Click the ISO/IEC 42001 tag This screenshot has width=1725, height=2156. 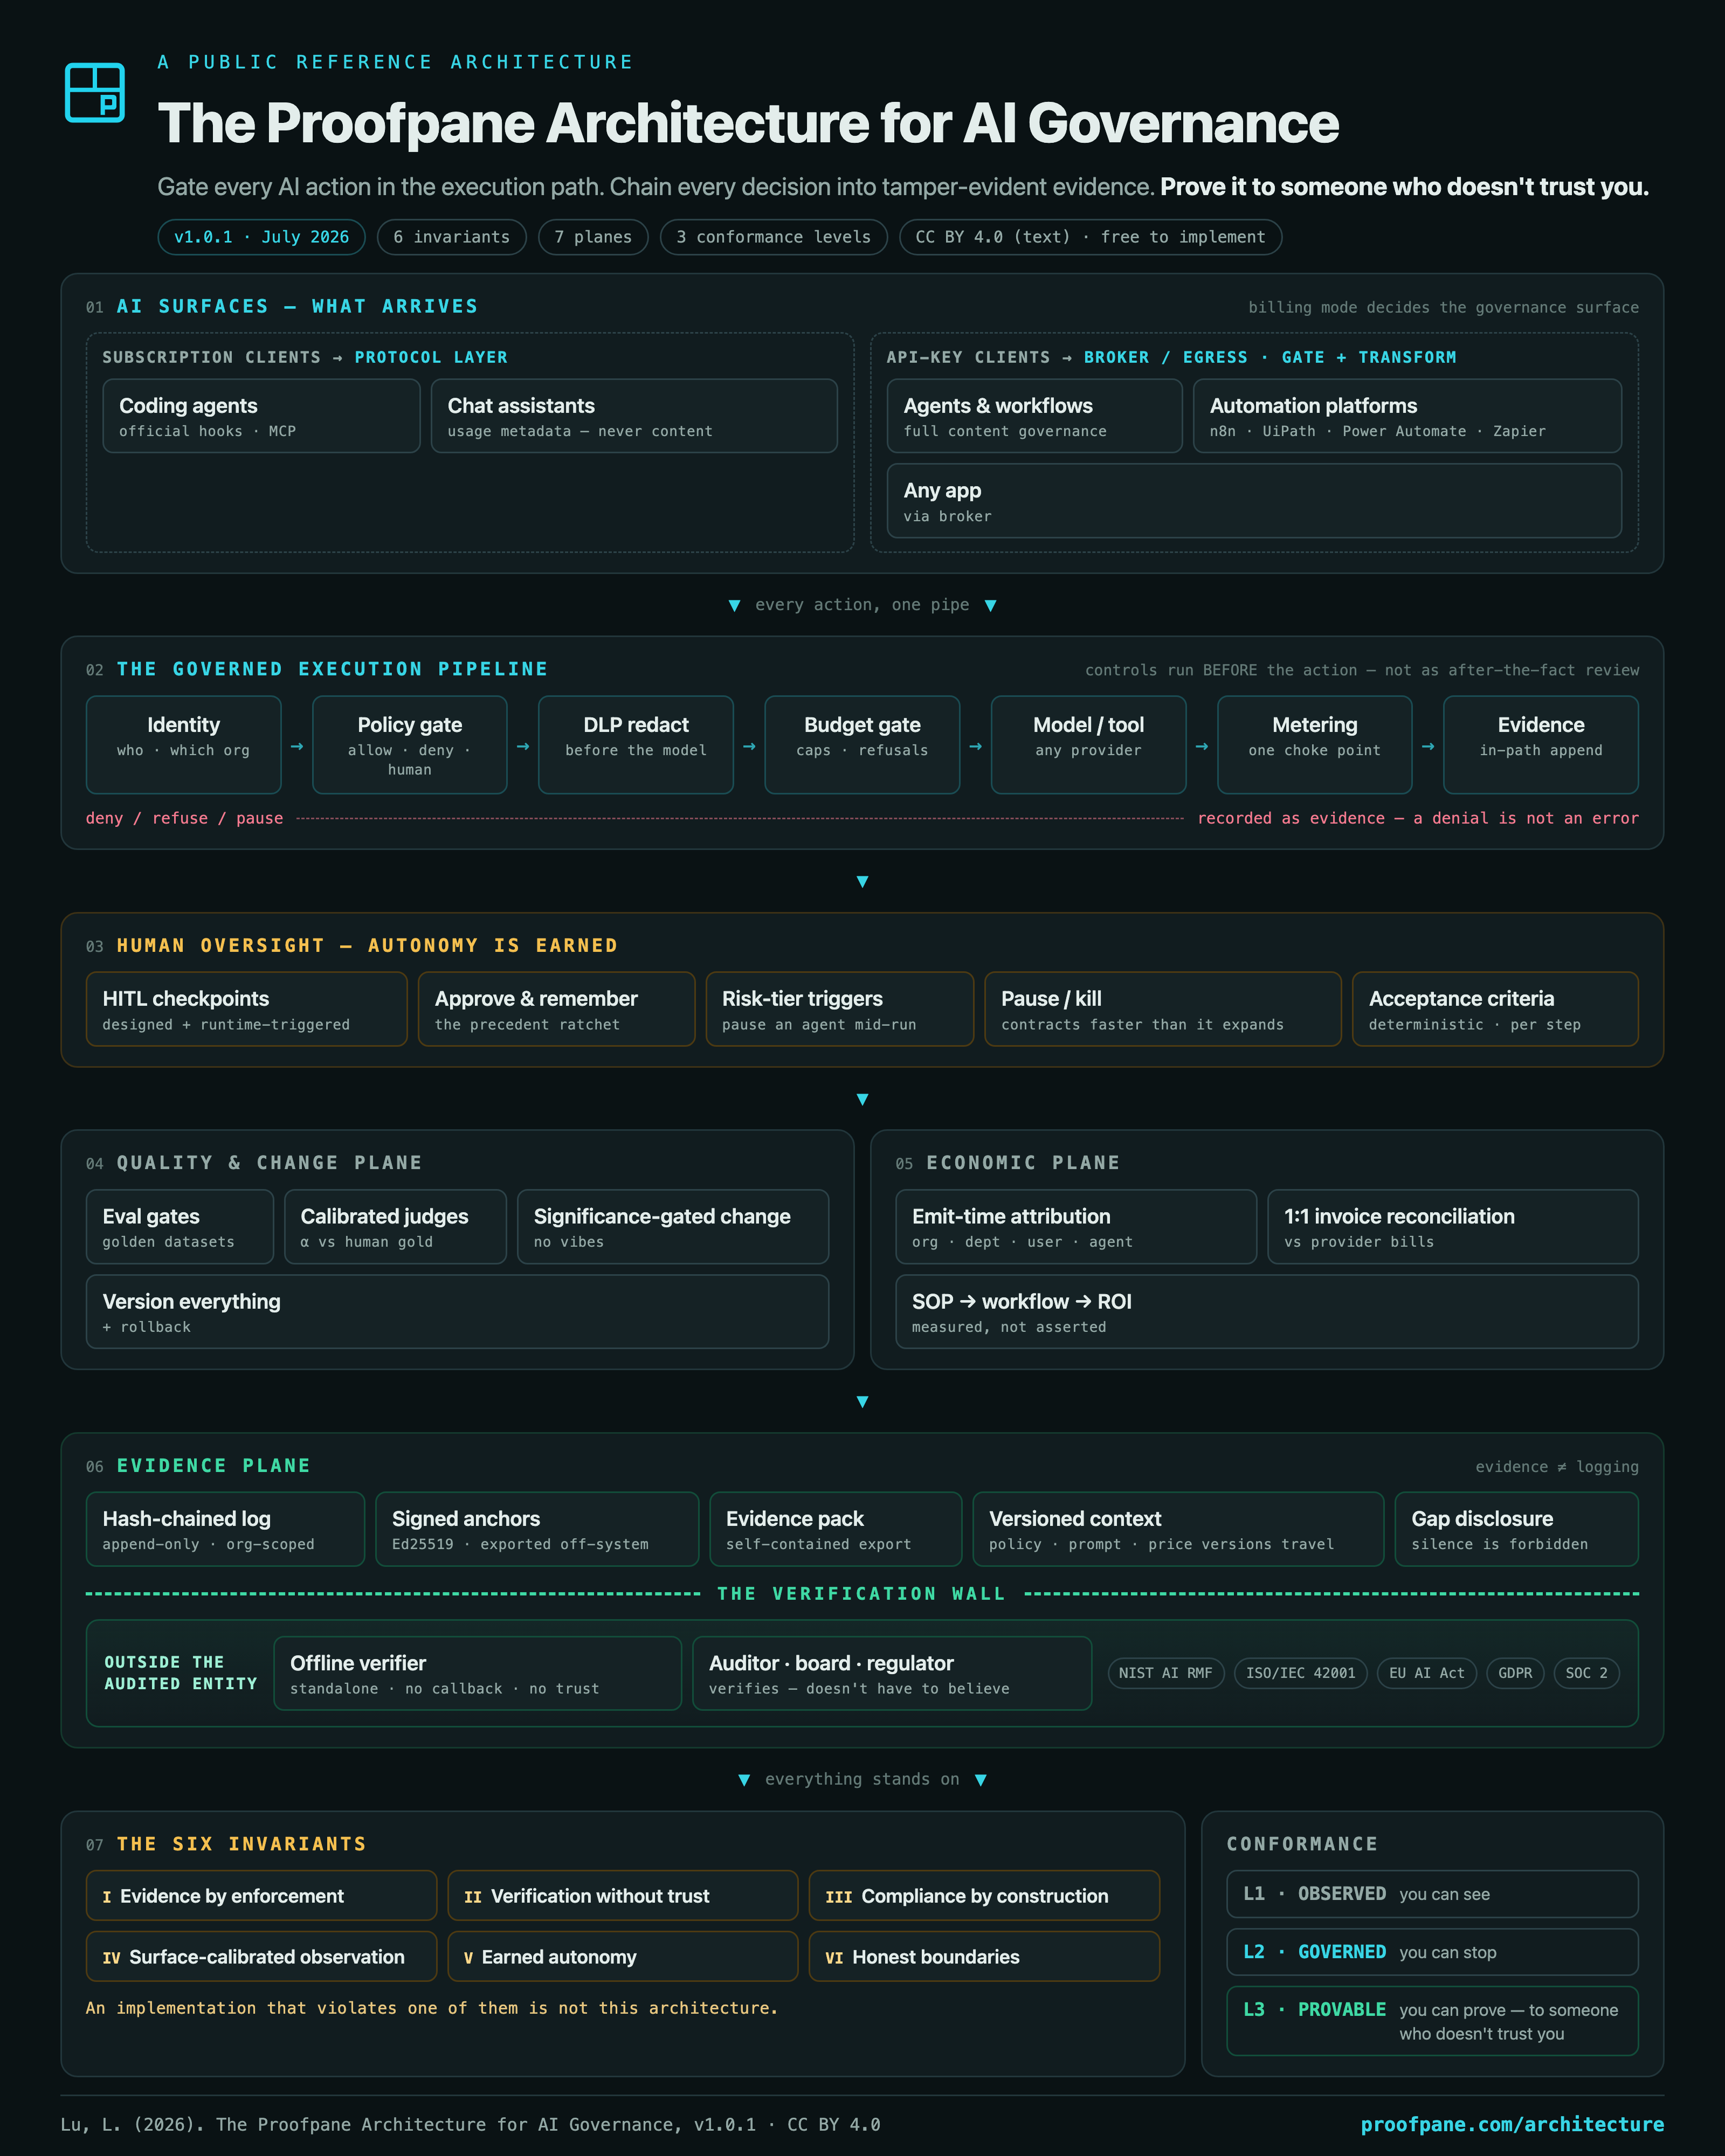click(x=1300, y=1673)
